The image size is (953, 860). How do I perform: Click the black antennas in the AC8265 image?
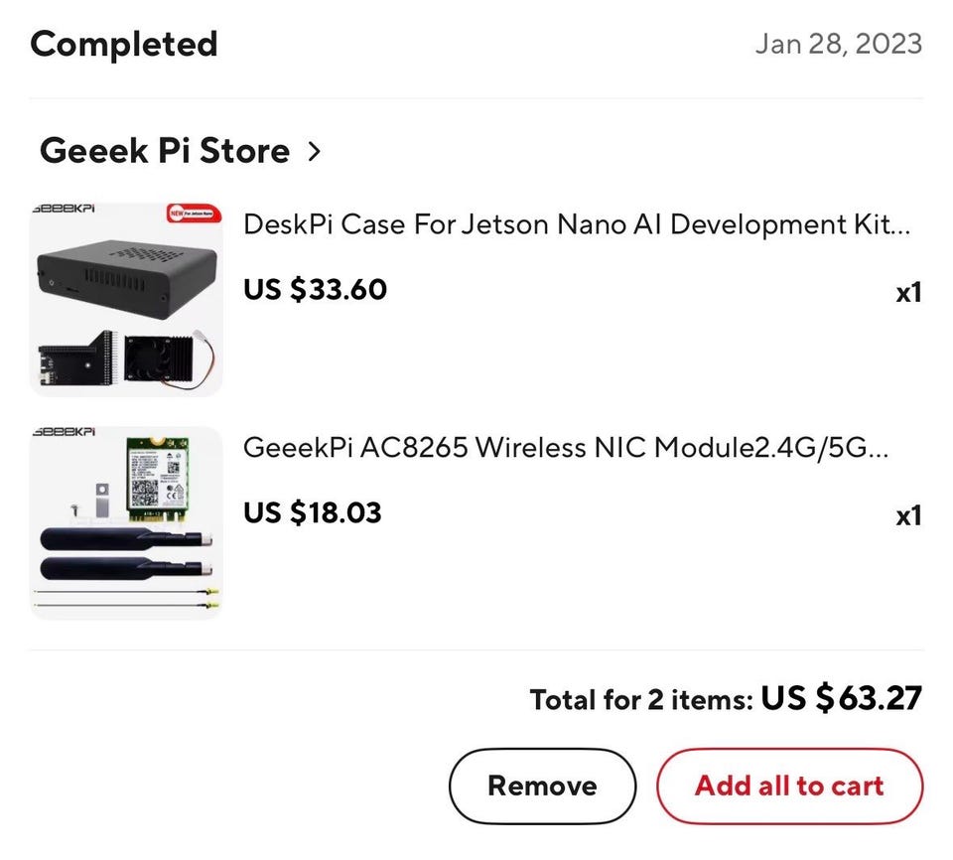pyautogui.click(x=124, y=554)
